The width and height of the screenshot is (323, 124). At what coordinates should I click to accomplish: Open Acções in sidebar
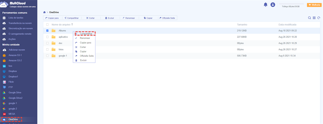12,39
